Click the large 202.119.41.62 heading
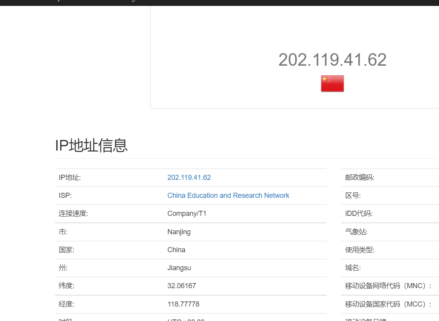Viewport: 439px width, 321px height. [332, 59]
